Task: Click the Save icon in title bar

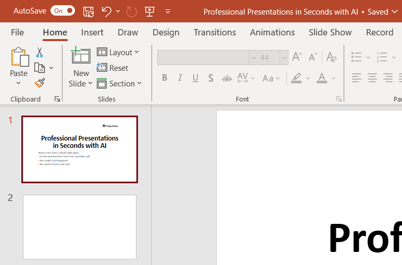Action: (89, 11)
